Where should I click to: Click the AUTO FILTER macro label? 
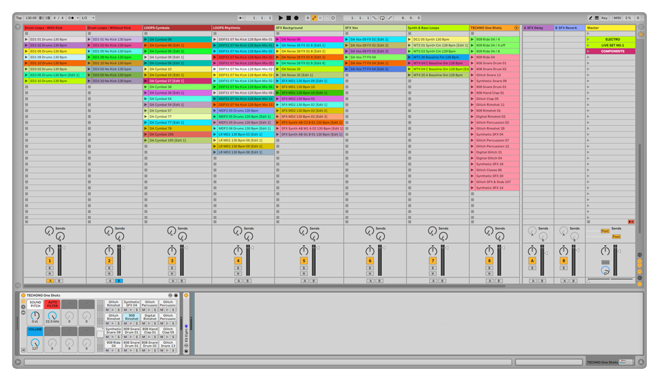pyautogui.click(x=52, y=304)
